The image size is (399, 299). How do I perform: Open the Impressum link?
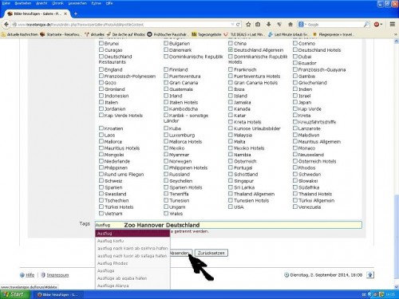[x=57, y=275]
